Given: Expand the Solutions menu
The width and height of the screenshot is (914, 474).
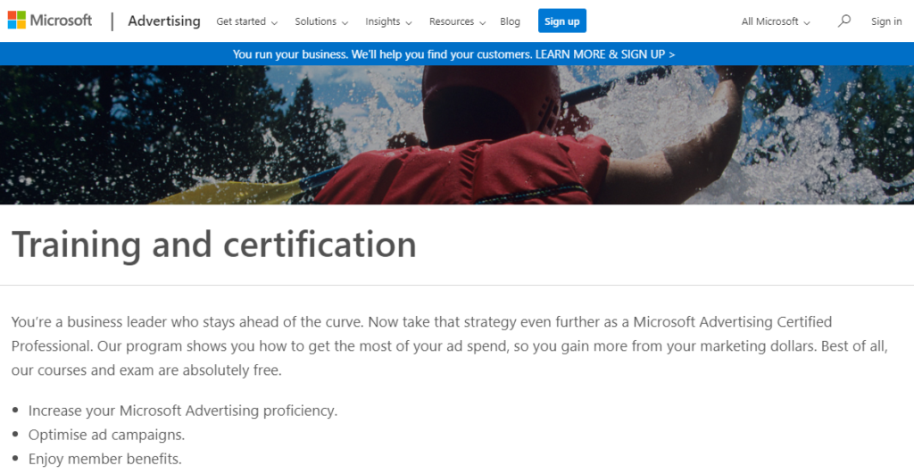Looking at the screenshot, I should 321,21.
